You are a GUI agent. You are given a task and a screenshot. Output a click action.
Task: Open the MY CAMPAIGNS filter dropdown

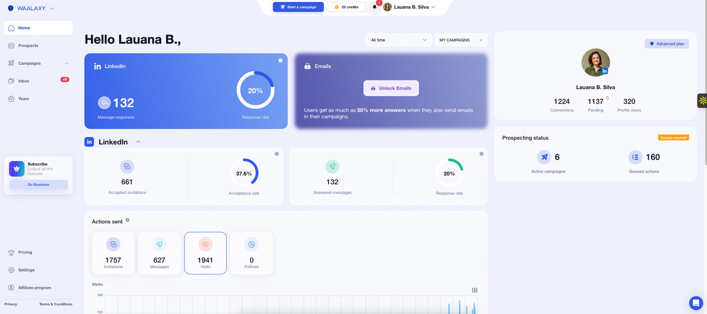click(x=461, y=40)
